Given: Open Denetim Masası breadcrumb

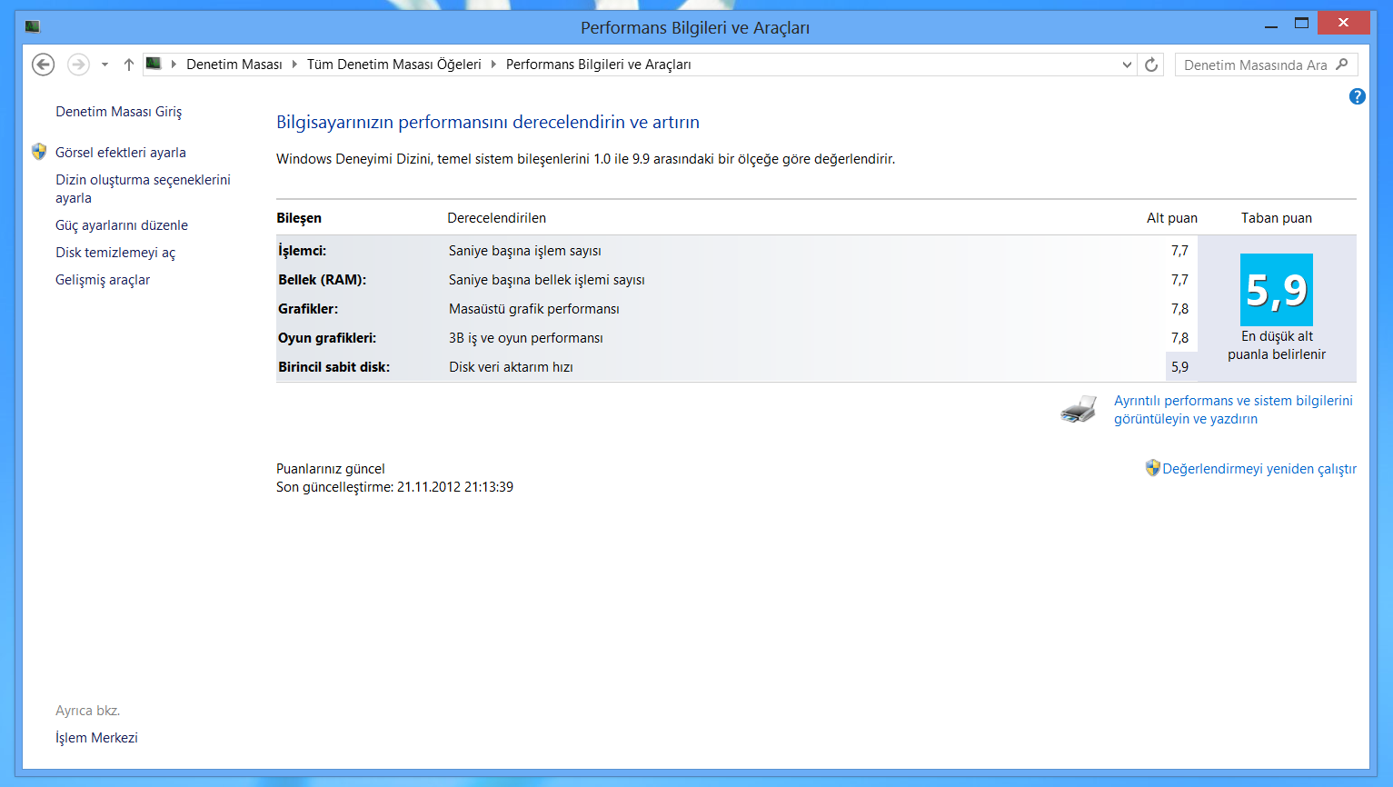Looking at the screenshot, I should (234, 65).
